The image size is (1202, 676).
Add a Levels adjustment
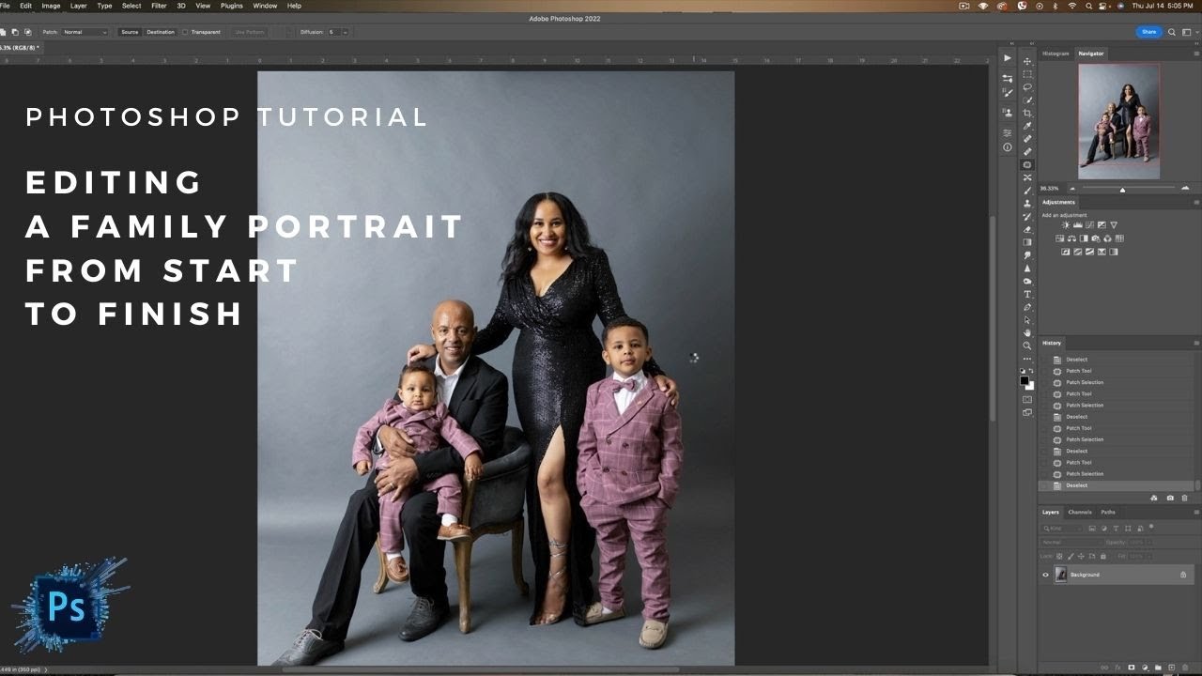[1078, 225]
